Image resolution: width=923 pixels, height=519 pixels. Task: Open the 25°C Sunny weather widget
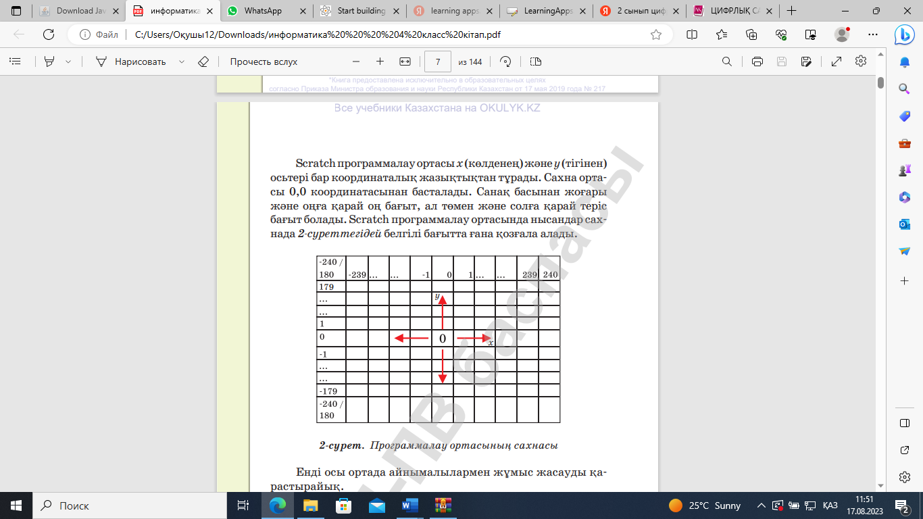705,505
